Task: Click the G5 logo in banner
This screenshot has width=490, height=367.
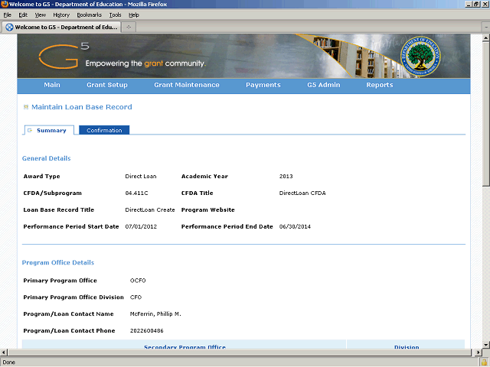Action: pos(64,56)
